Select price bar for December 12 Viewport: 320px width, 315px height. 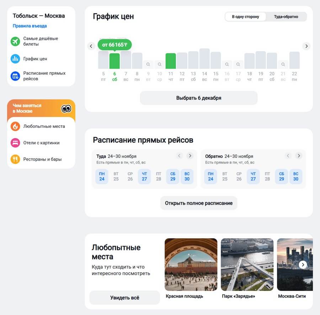coord(182,61)
